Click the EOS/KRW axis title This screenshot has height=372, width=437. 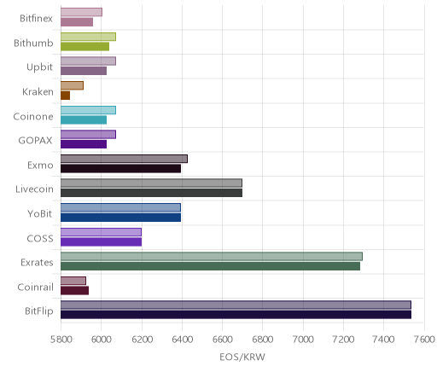pos(242,357)
